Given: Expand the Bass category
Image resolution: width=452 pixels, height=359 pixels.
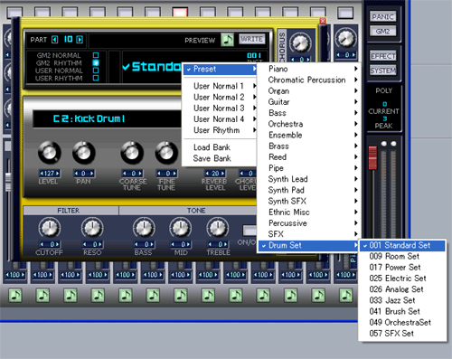Looking at the screenshot, I should pyautogui.click(x=309, y=113).
